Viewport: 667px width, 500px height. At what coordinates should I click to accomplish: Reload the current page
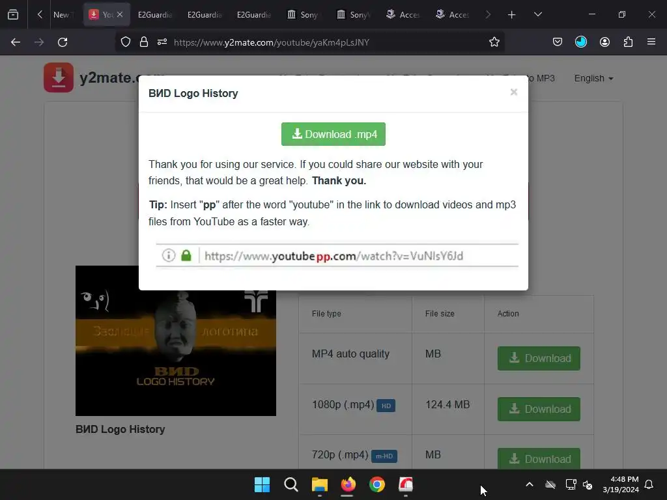[x=63, y=42]
